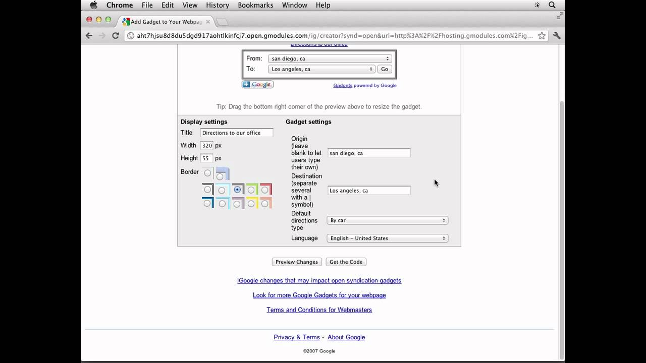646x363 pixels.
Task: Open Terms and Conditions for Webmasters link
Action: click(319, 310)
